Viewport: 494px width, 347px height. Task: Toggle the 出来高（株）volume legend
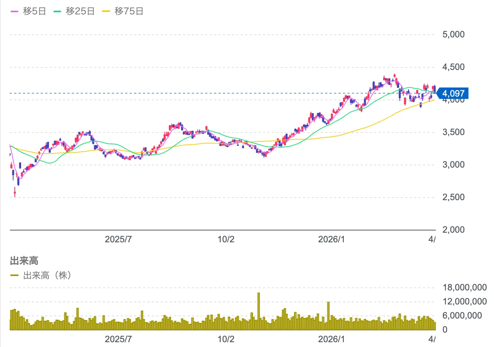(41, 275)
